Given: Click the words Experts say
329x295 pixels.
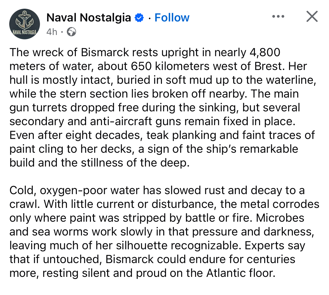Looking at the screenshot, I should click(275, 245).
